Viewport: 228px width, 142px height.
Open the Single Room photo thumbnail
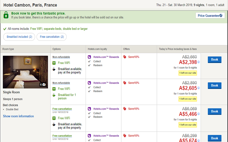click(25, 72)
